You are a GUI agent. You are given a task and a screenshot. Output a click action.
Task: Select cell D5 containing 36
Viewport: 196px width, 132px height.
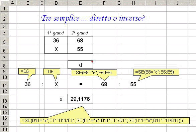pyautogui.click(x=56, y=40)
